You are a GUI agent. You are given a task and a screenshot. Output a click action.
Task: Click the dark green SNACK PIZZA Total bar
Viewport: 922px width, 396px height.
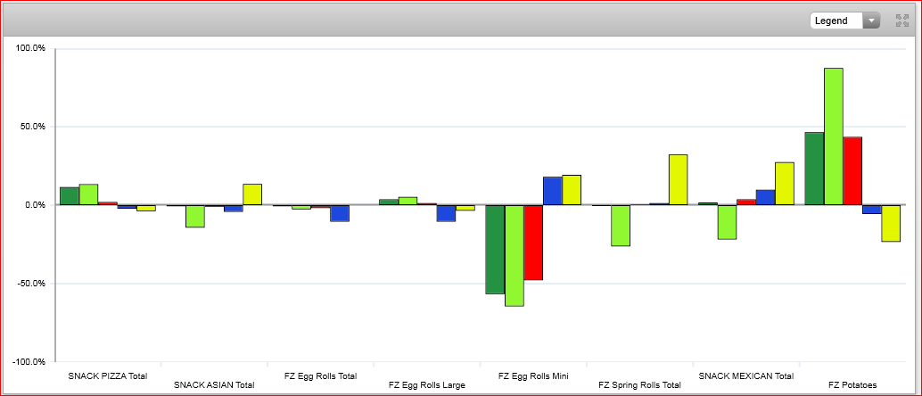(70, 196)
